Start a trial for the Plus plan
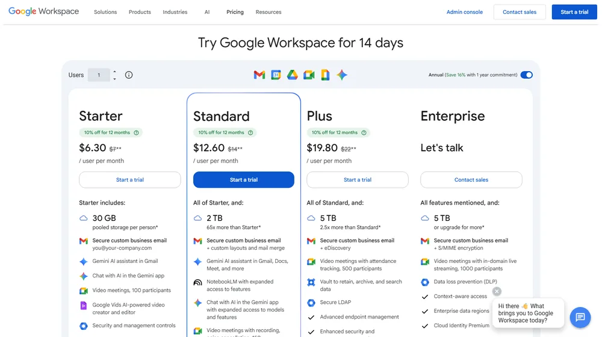602x337 pixels. tap(358, 179)
